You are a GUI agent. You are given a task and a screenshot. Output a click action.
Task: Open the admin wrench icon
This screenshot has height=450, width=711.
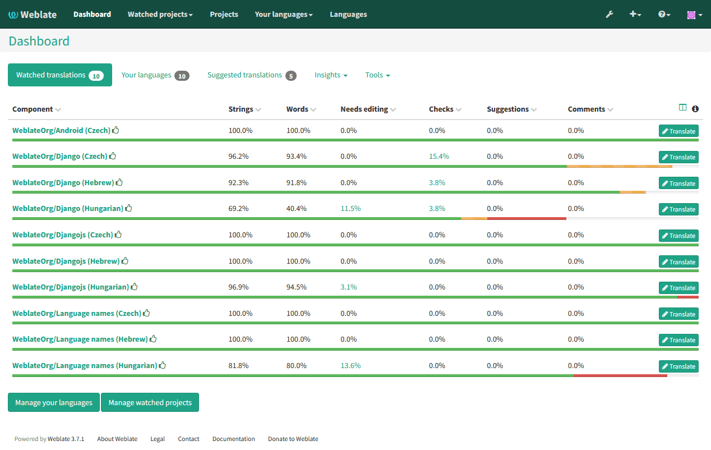609,14
